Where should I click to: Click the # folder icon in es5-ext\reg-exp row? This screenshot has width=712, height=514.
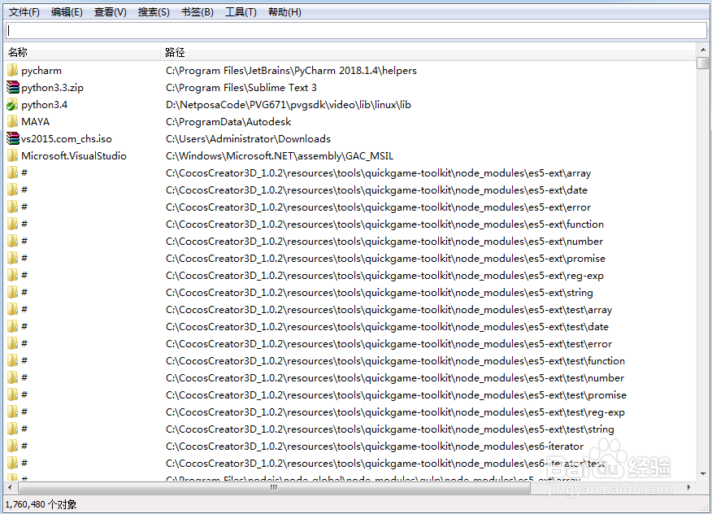point(13,276)
